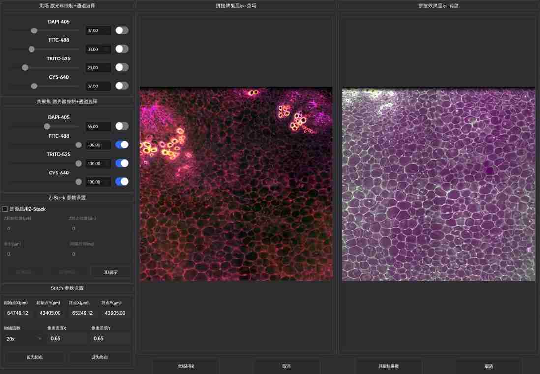Start widefield stitching with 宽场拼接 button

185,366
